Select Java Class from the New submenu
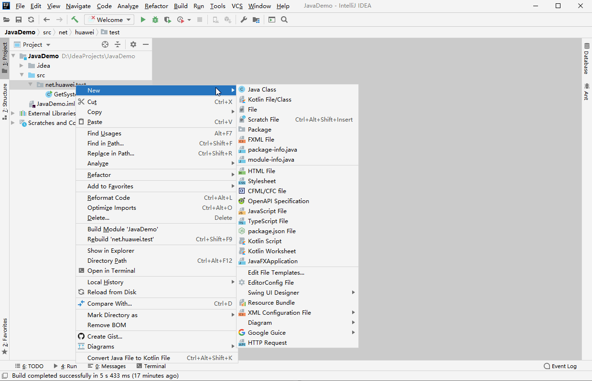 (x=297, y=90)
